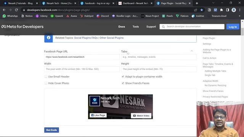This screenshot has height=137, width=244.
Task: Open WhatsApp bookmark
Action: point(10,16)
